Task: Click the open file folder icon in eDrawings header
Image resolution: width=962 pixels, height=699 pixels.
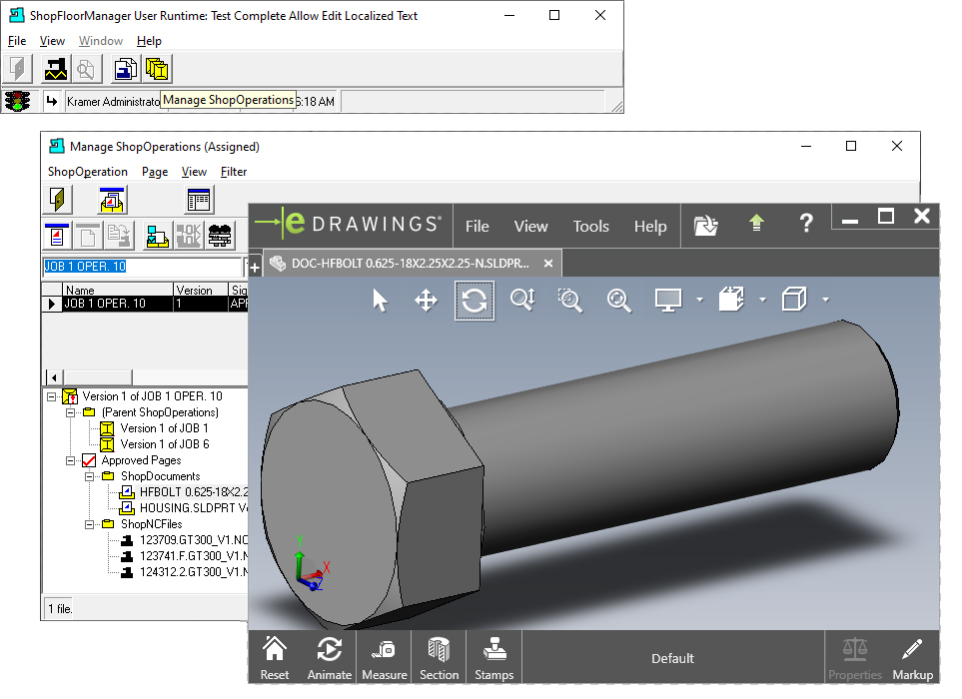Action: (705, 225)
